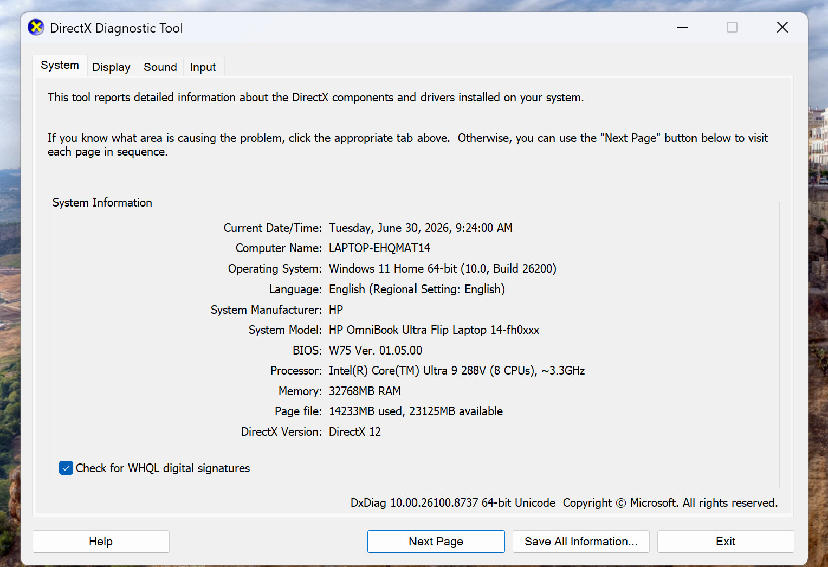Open the Sound tab
Screen dimensions: 828x567
click(x=160, y=67)
